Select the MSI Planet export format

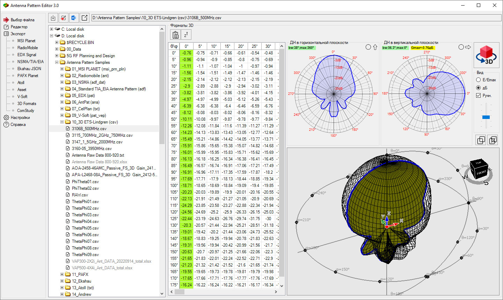(x=26, y=41)
